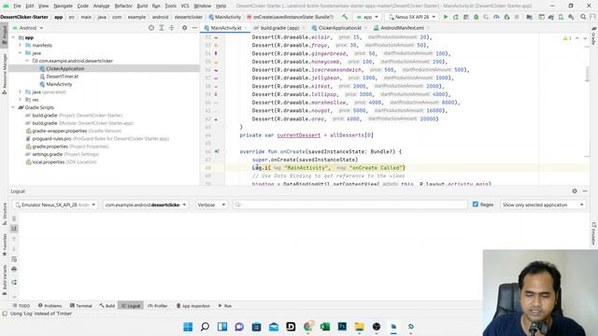
Task: Click the Clear logcat trash icon
Action: point(14,218)
